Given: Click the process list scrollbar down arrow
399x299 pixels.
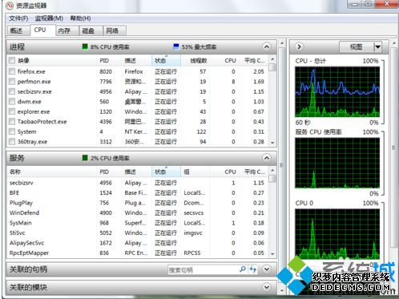Looking at the screenshot, I should [272, 143].
